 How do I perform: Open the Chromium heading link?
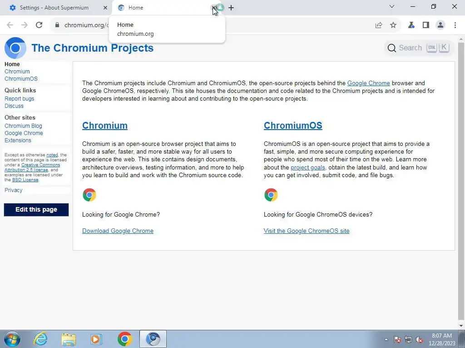coord(105,126)
